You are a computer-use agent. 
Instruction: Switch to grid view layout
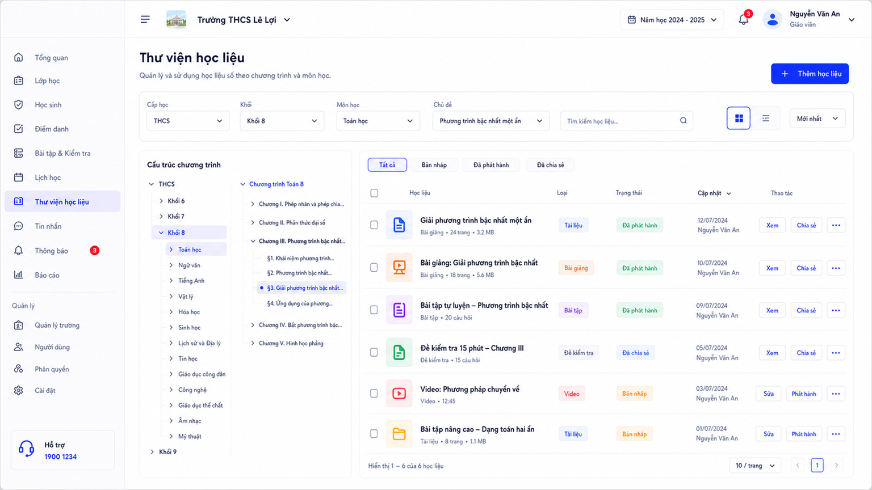(x=739, y=118)
